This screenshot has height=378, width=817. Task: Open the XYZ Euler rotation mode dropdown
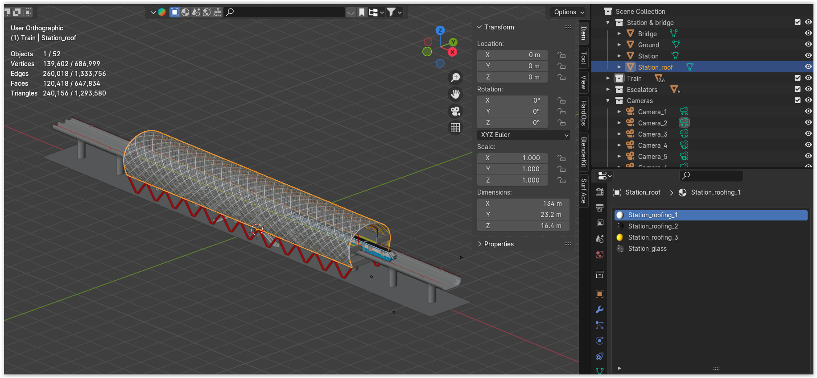[524, 135]
